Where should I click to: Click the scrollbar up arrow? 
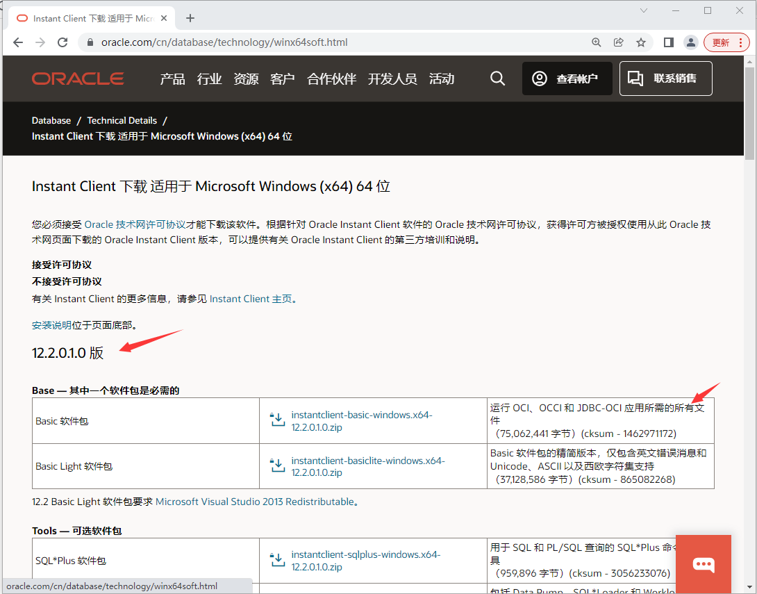[x=749, y=61]
